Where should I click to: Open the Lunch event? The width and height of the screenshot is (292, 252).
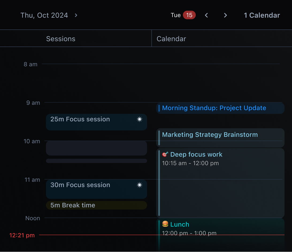(220, 235)
